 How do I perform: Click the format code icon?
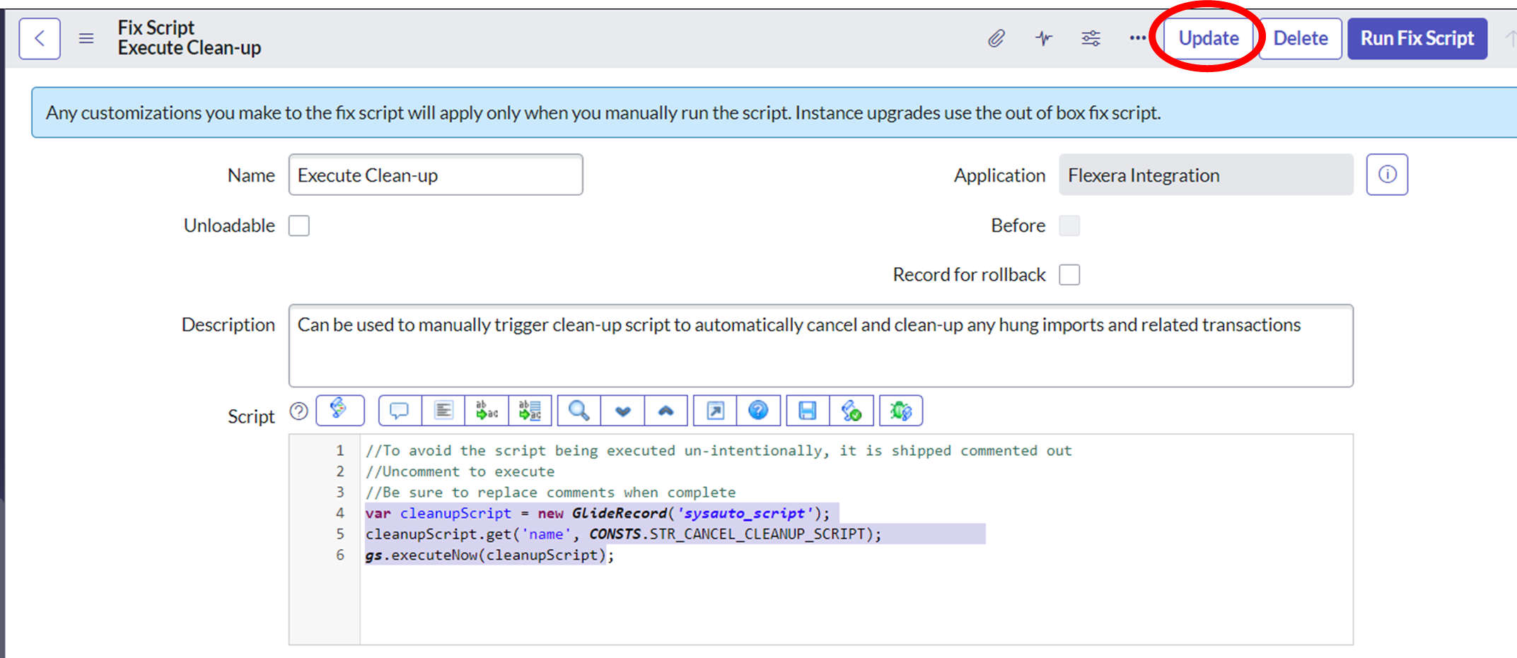tap(443, 411)
